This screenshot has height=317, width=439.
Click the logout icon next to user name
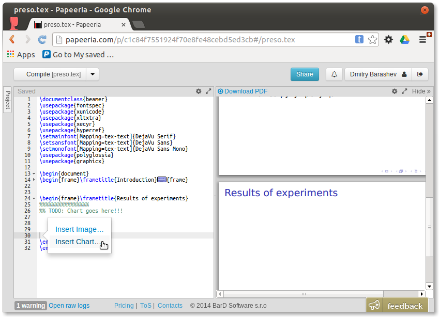pyautogui.click(x=420, y=74)
